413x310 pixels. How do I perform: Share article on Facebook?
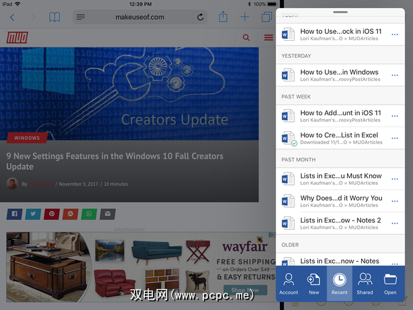[x=14, y=214]
